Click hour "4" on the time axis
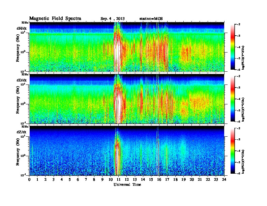Viewport: 267px width, 206px height. tap(62, 179)
